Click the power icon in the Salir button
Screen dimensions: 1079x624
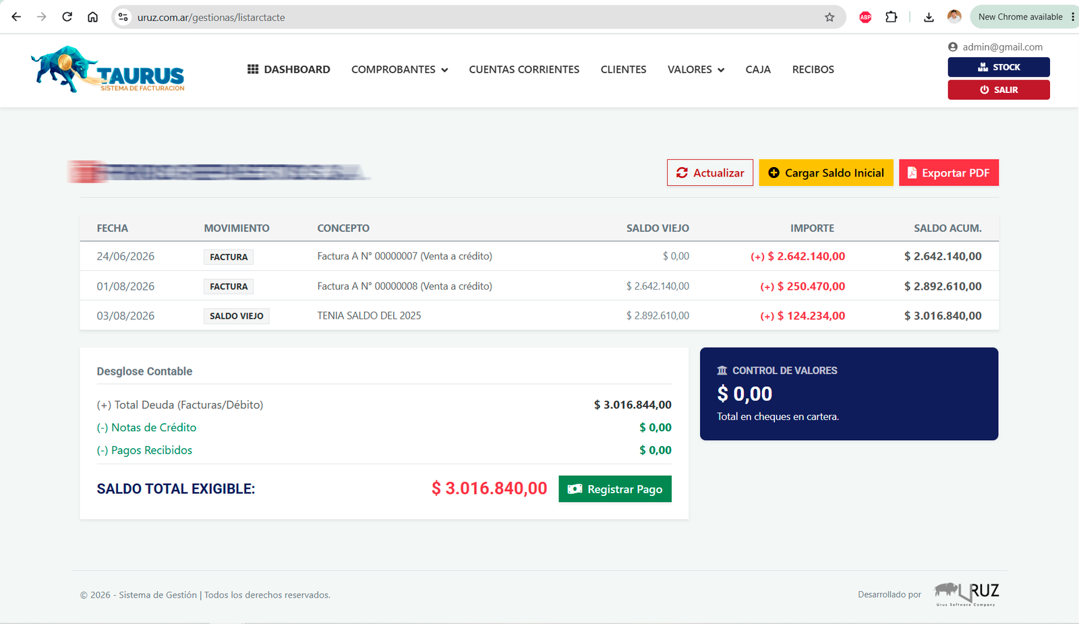click(x=985, y=90)
